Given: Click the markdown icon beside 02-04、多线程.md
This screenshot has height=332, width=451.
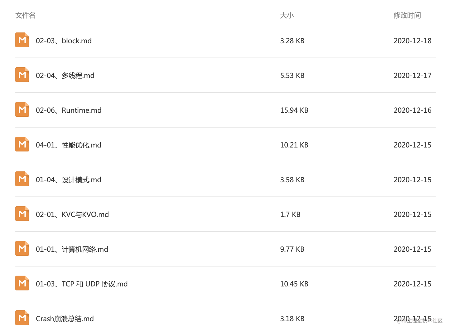Looking at the screenshot, I should 22,75.
